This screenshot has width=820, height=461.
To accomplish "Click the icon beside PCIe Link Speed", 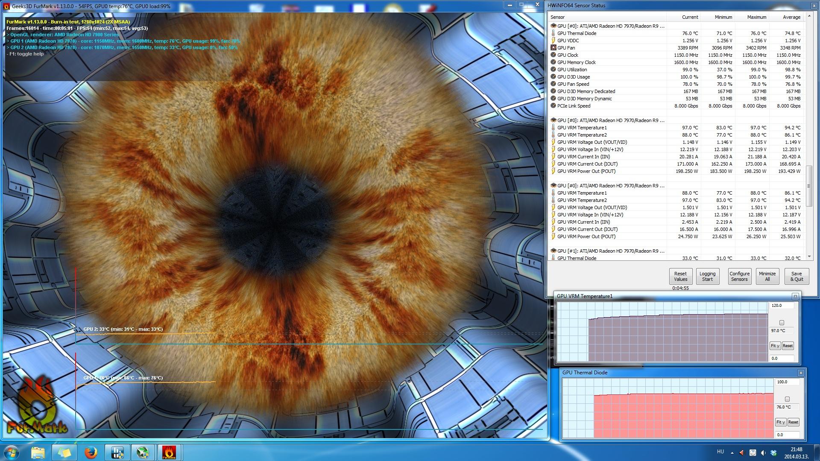I will pos(553,106).
